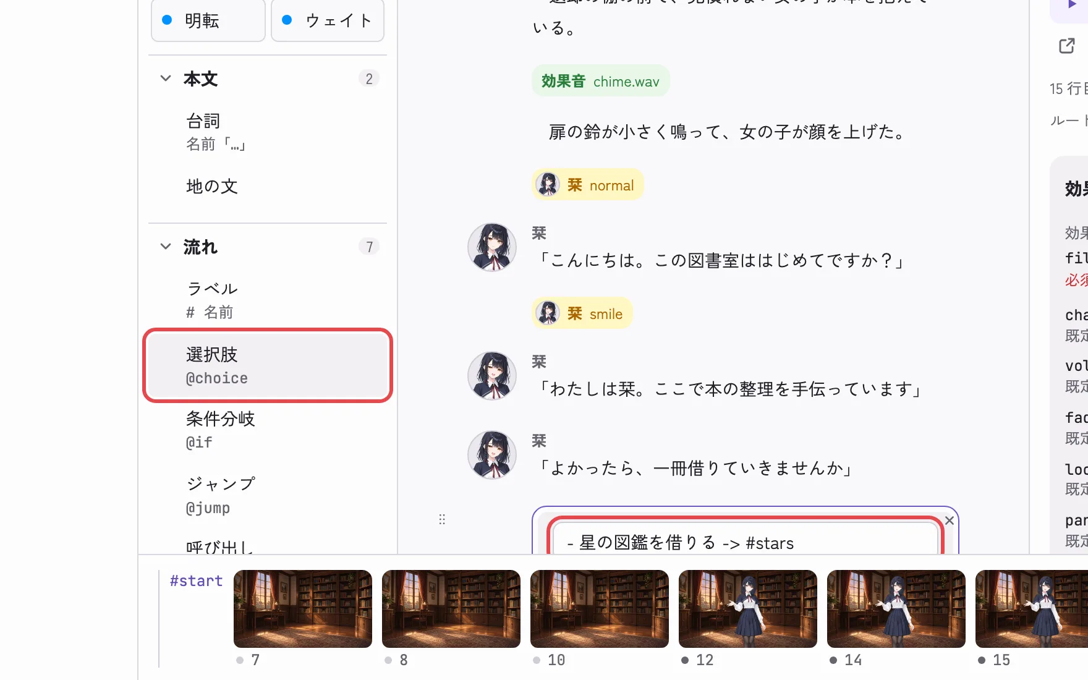This screenshot has height=680, width=1088.
Task: Open the external link icon at right
Action: tap(1067, 46)
